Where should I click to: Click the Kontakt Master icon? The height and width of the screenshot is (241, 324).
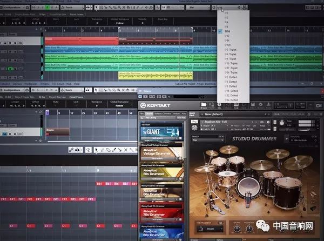pos(212,105)
